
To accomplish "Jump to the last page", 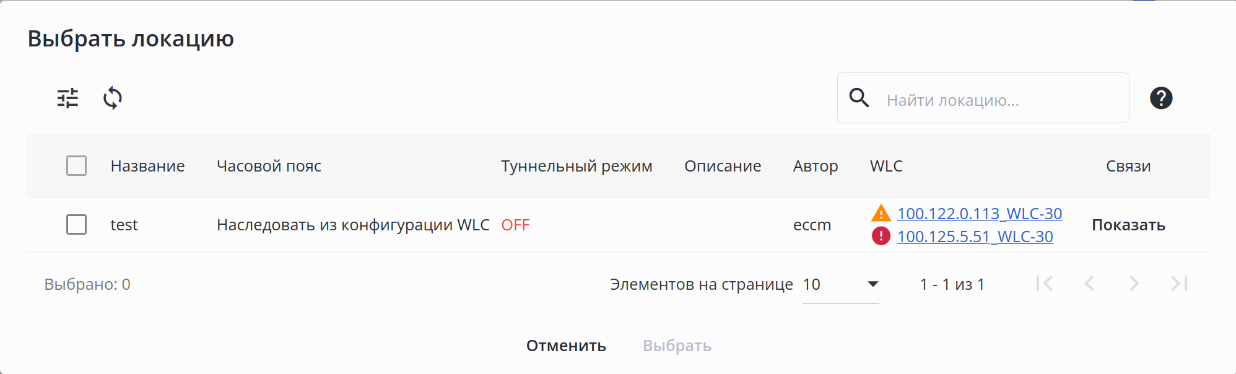I will [1179, 284].
